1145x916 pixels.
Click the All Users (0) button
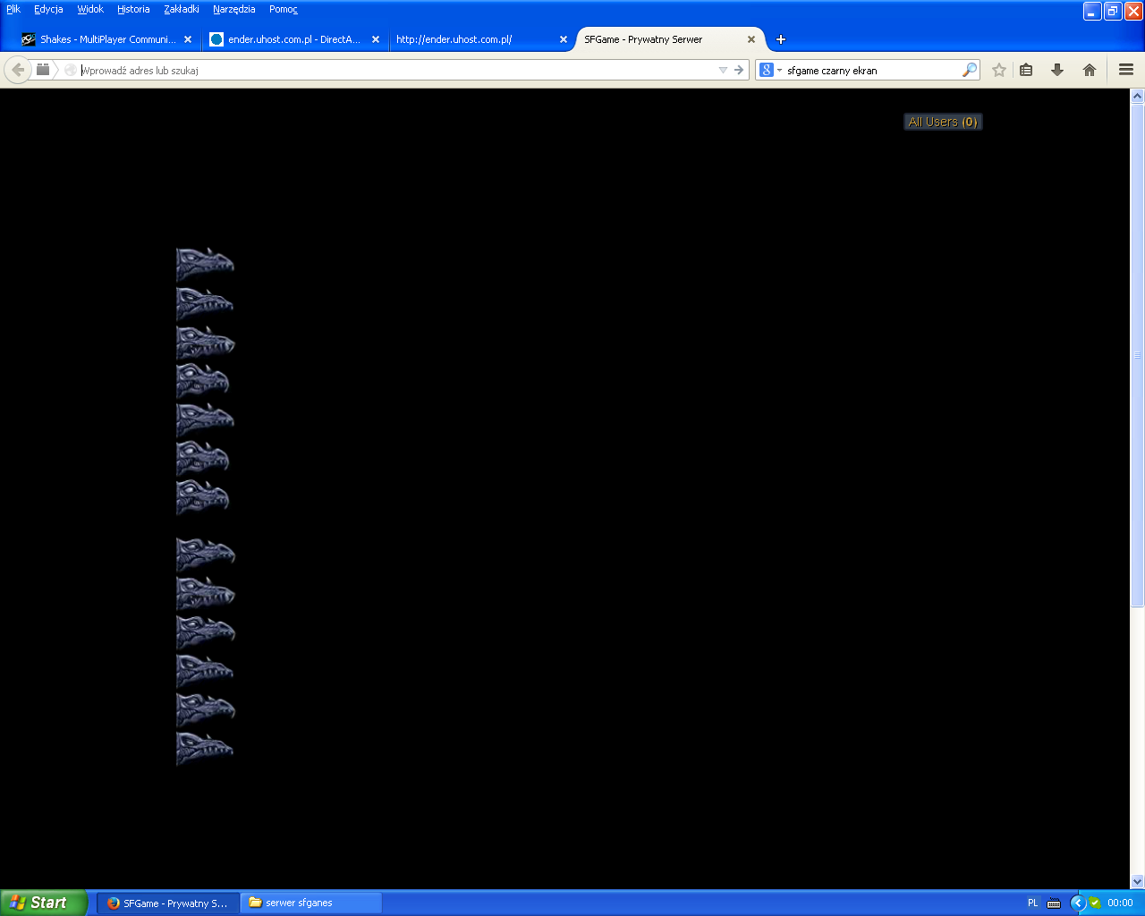[x=943, y=122]
